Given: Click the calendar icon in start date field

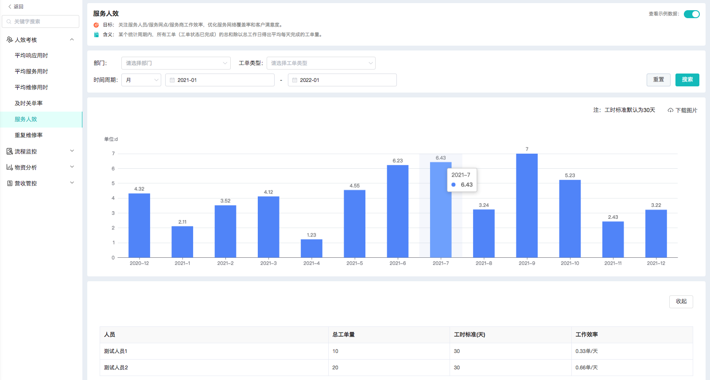Looking at the screenshot, I should coord(172,80).
